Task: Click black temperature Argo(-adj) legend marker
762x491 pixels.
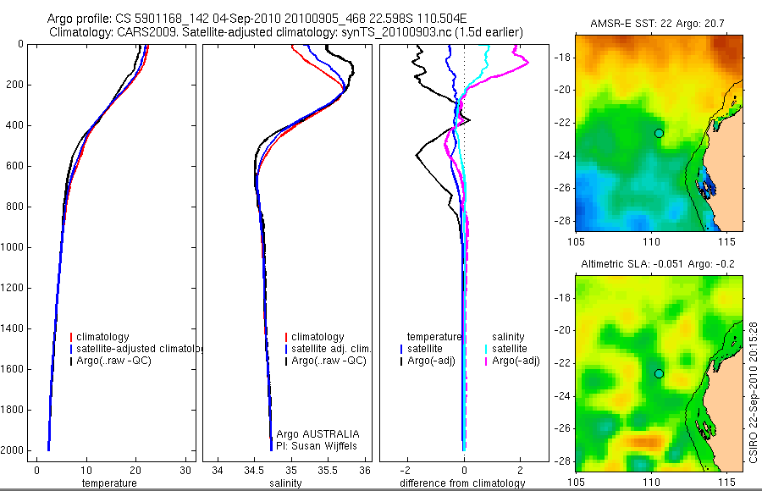Action: point(401,361)
